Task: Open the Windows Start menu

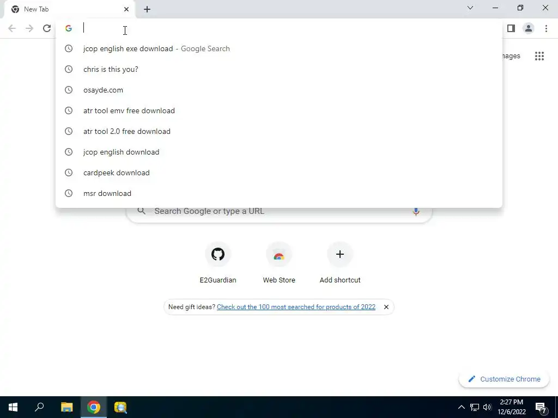Action: pyautogui.click(x=13, y=407)
